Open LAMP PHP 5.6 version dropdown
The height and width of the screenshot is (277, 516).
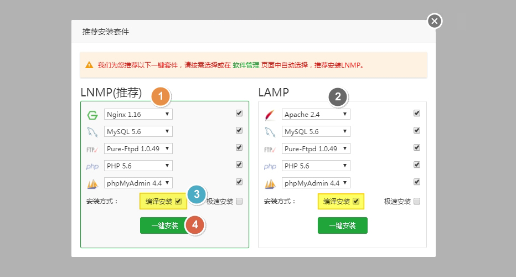[316, 166]
